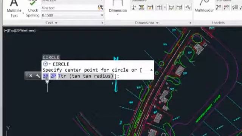Open command line customize wrench

[38, 76]
